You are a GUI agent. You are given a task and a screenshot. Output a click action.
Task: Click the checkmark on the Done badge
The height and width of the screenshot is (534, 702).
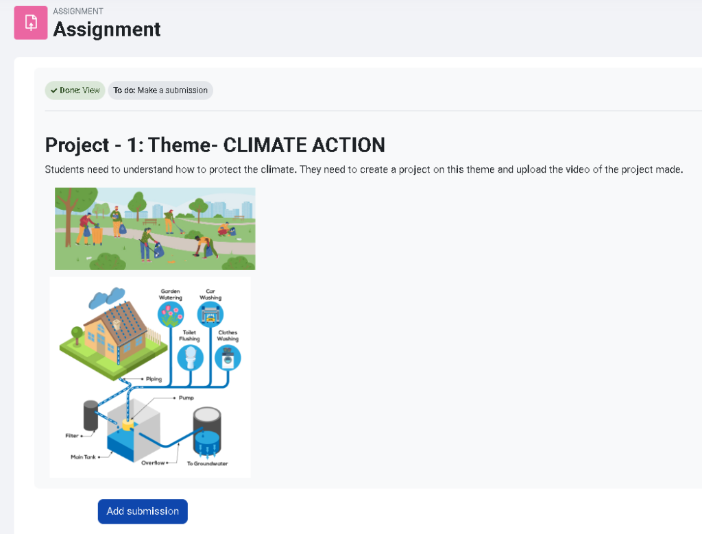[53, 90]
